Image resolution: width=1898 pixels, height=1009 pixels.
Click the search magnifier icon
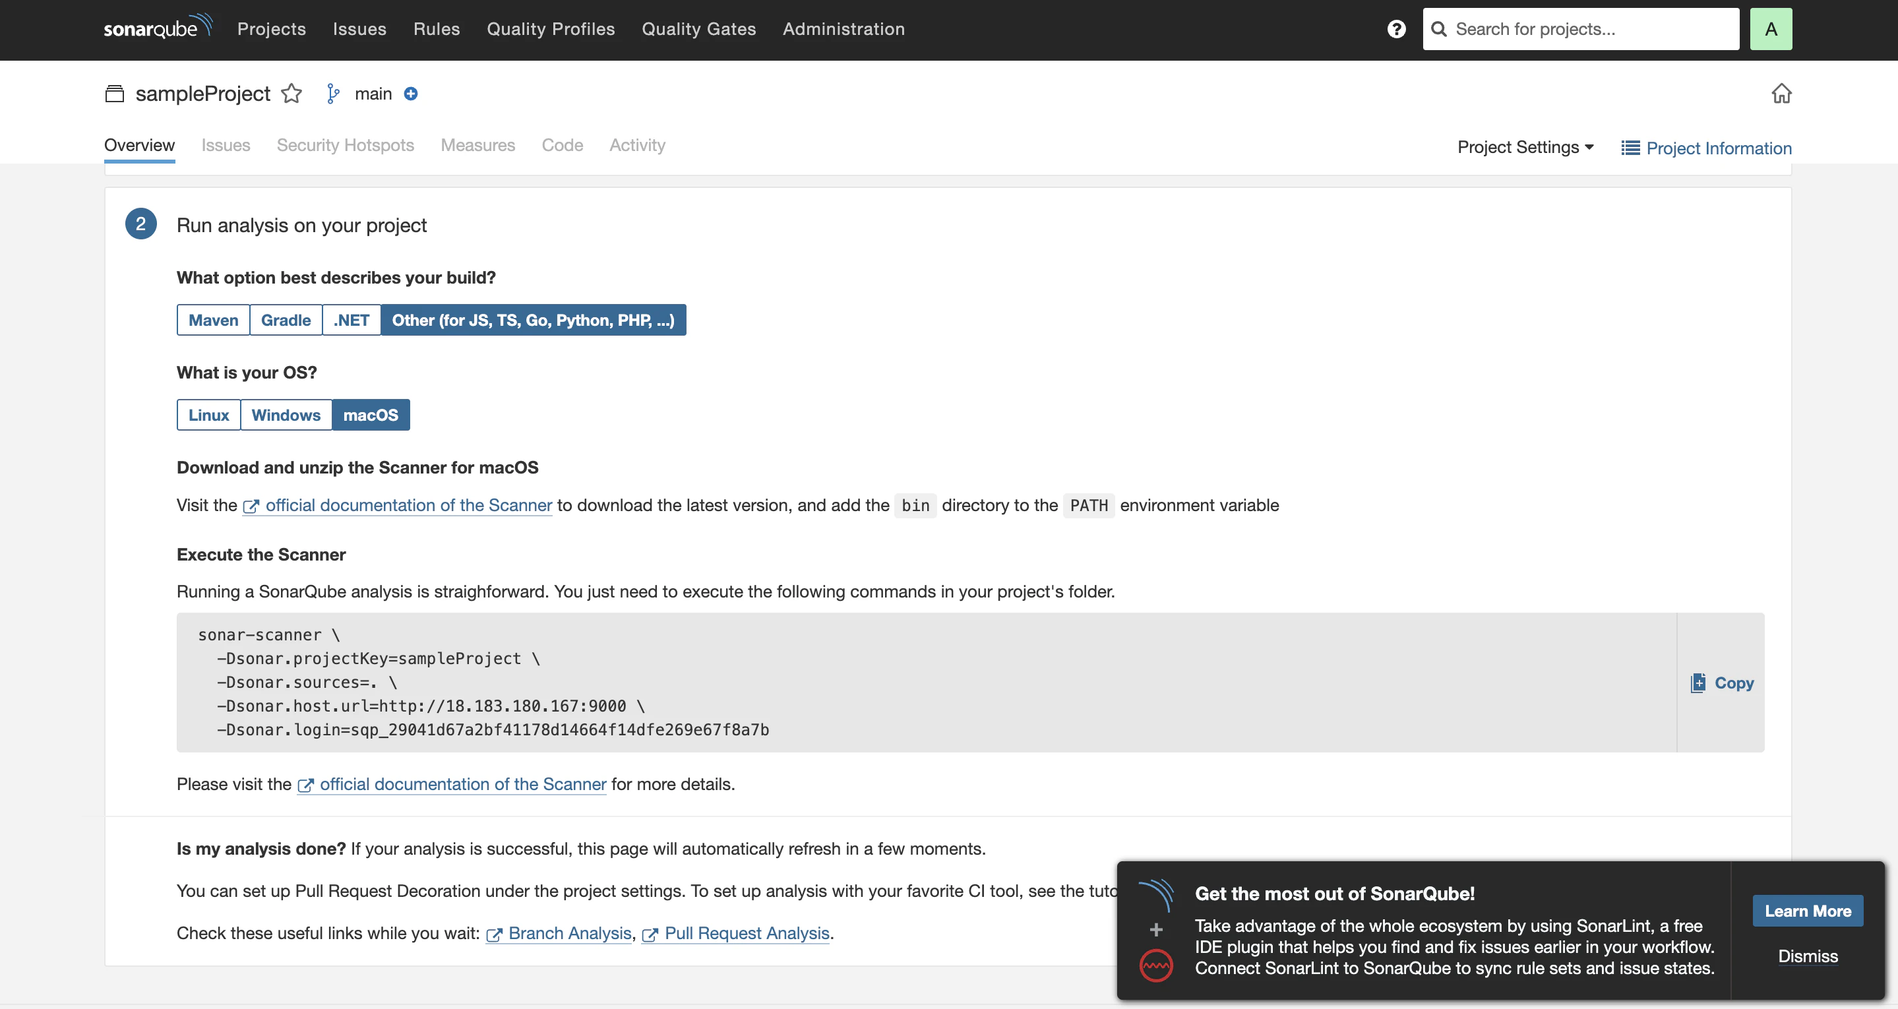click(1438, 29)
